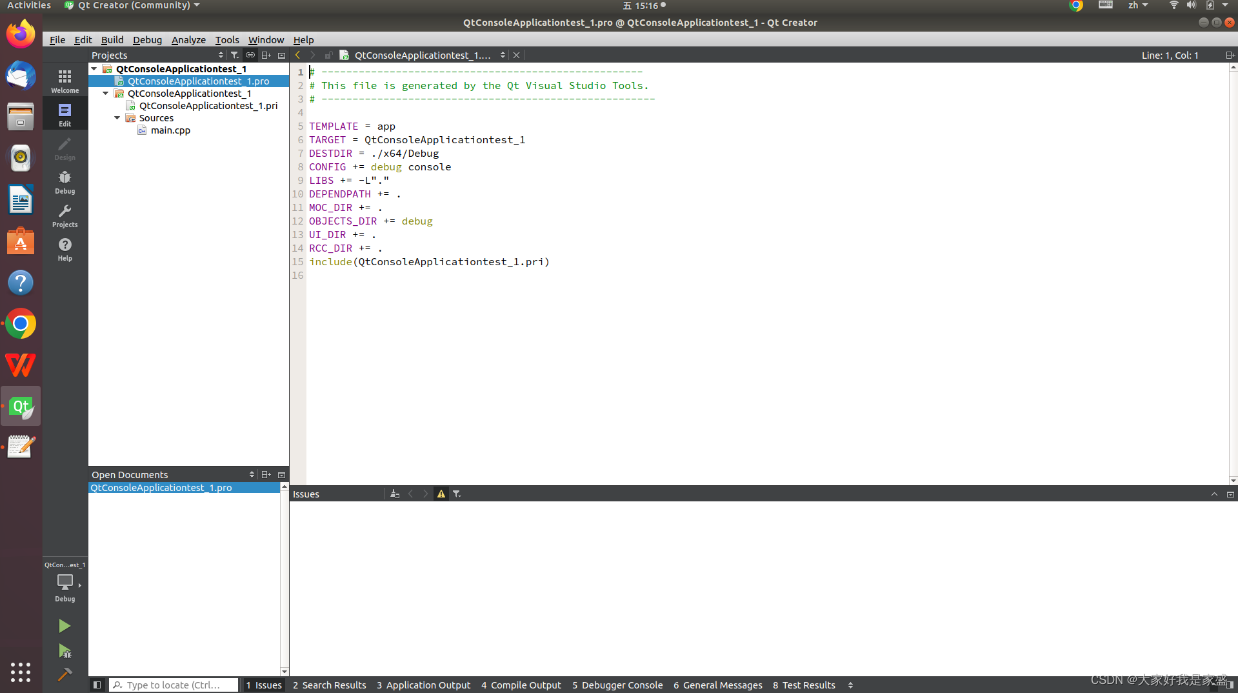Open Issues filter categories dropdown

click(x=457, y=494)
